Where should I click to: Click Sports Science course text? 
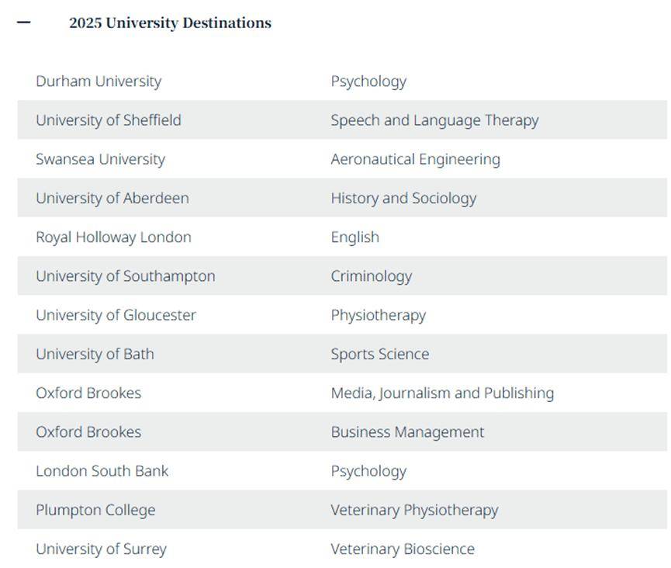point(379,354)
